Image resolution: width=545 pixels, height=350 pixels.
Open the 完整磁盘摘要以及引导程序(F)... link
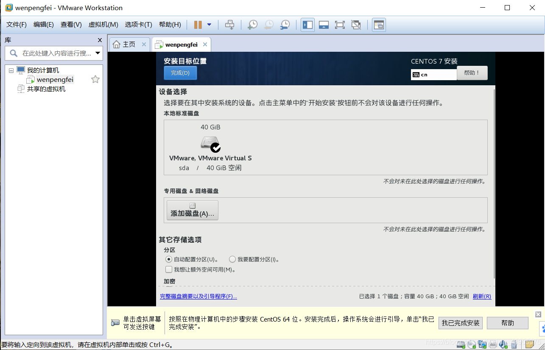tap(198, 296)
